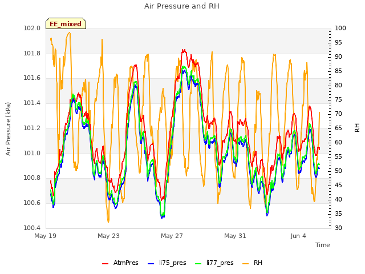The image size is (365, 274).
Task: Click the 30 RH axis label
Action: tap(338, 228)
